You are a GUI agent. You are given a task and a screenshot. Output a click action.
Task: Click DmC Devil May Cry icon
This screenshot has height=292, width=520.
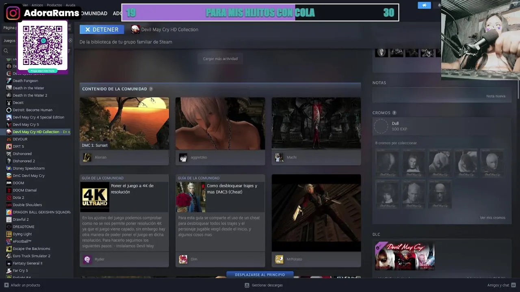point(9,176)
